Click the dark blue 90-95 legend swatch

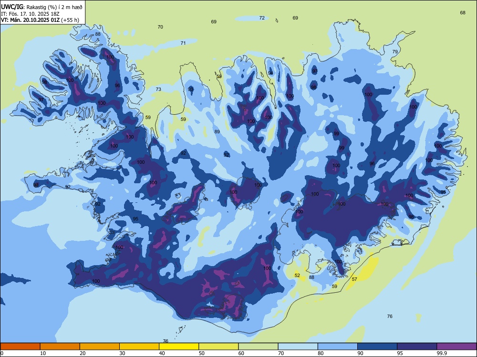(x=377, y=347)
